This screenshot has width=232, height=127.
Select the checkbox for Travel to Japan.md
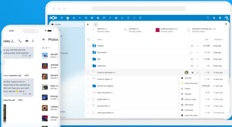pos(88,79)
